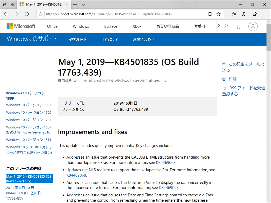Click the site lock icon

coord(40,14)
